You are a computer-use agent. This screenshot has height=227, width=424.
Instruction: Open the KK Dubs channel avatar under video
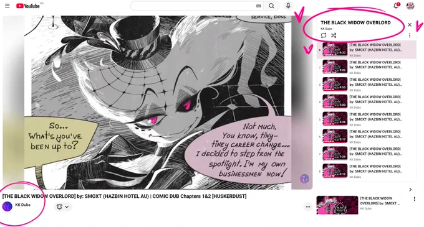7,206
